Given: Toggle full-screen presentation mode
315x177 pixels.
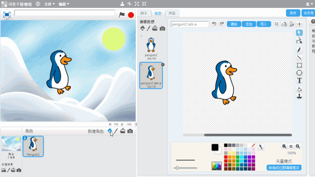Looking at the screenshot, I should (x=6, y=14).
